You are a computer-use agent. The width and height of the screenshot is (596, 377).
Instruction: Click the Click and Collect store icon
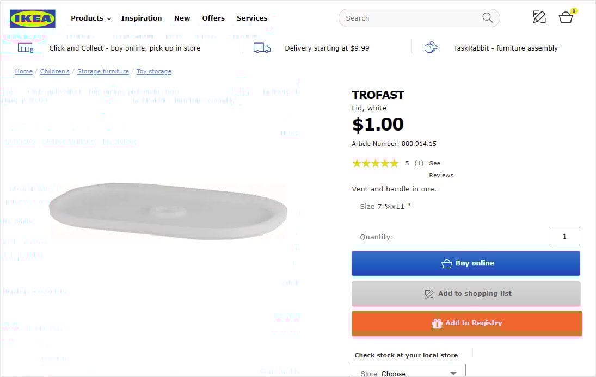pyautogui.click(x=26, y=48)
